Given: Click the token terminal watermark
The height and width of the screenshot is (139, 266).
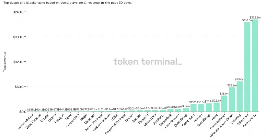Looking at the screenshot, I should point(148,62).
